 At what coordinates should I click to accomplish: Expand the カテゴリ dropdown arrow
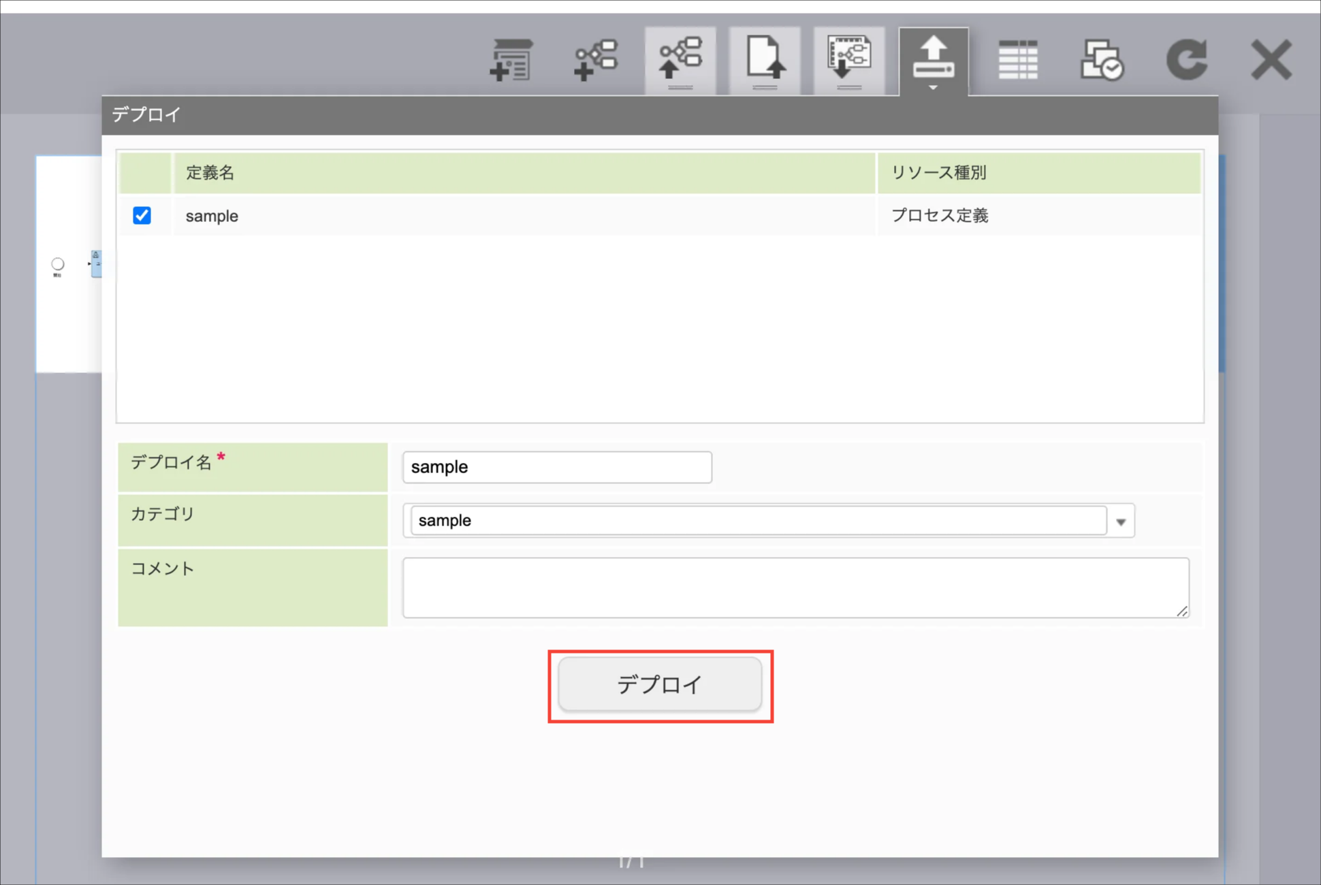pyautogui.click(x=1121, y=521)
